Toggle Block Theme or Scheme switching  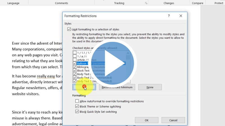tap(77, 106)
